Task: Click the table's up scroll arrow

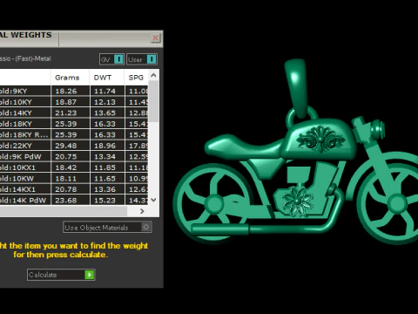Action: [153, 75]
